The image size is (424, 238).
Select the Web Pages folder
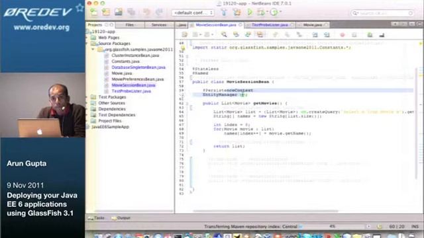[x=109, y=38]
